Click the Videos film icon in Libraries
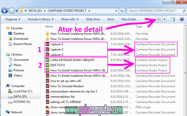Screen dimensions: 187x116 click(10, 75)
